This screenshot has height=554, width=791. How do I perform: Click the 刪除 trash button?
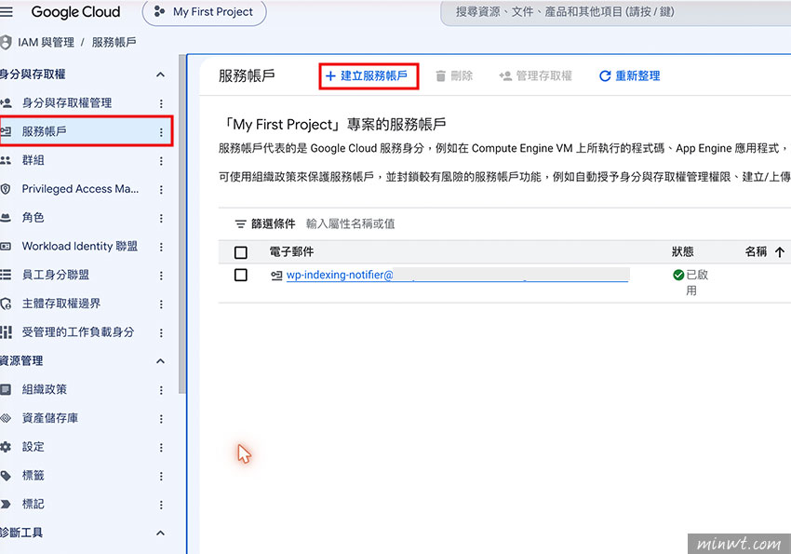coord(454,76)
